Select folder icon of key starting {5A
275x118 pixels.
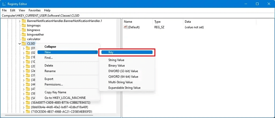[x=28, y=98]
